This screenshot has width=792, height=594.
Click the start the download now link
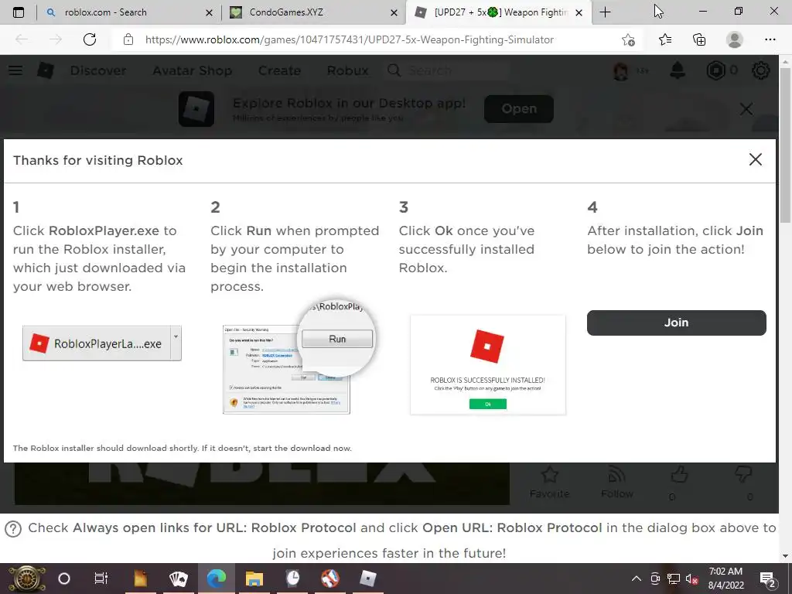point(301,448)
